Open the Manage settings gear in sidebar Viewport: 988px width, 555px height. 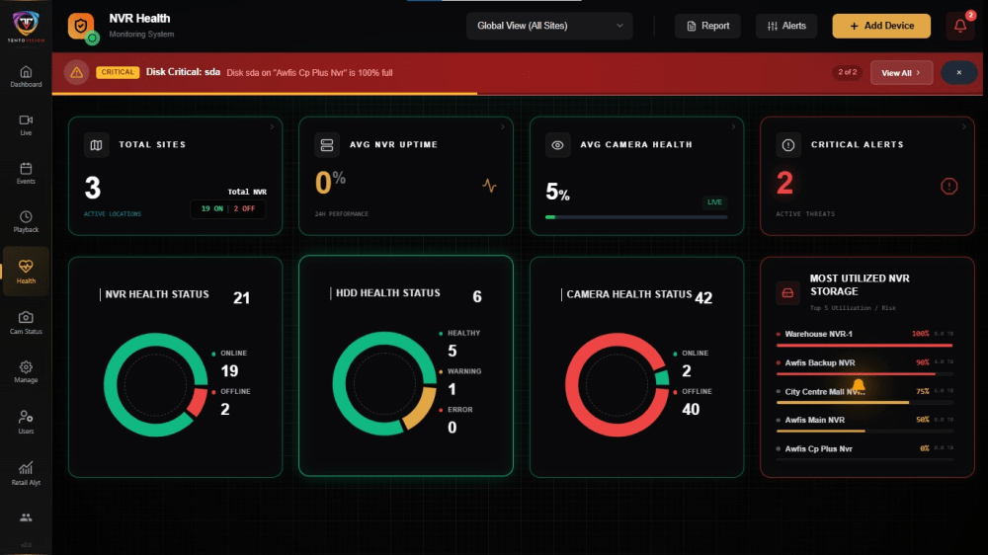(26, 371)
